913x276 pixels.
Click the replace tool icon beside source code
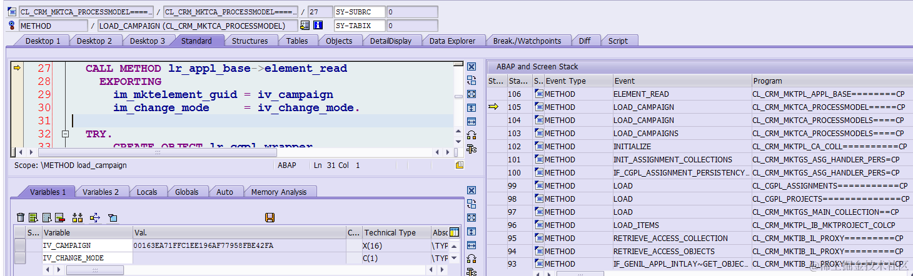tap(472, 80)
